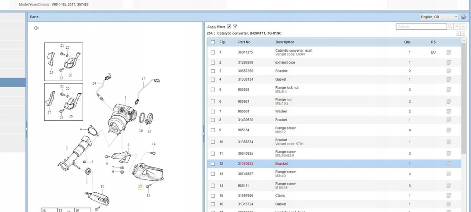Image resolution: width=471 pixels, height=212 pixels.
Task: Collapse diagram pane via middle splitter handle
Action: pyautogui.click(x=203, y=134)
